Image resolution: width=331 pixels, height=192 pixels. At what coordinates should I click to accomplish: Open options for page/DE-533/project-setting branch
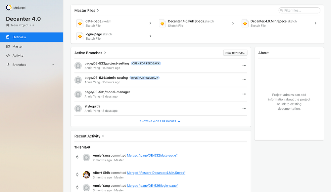point(244,65)
